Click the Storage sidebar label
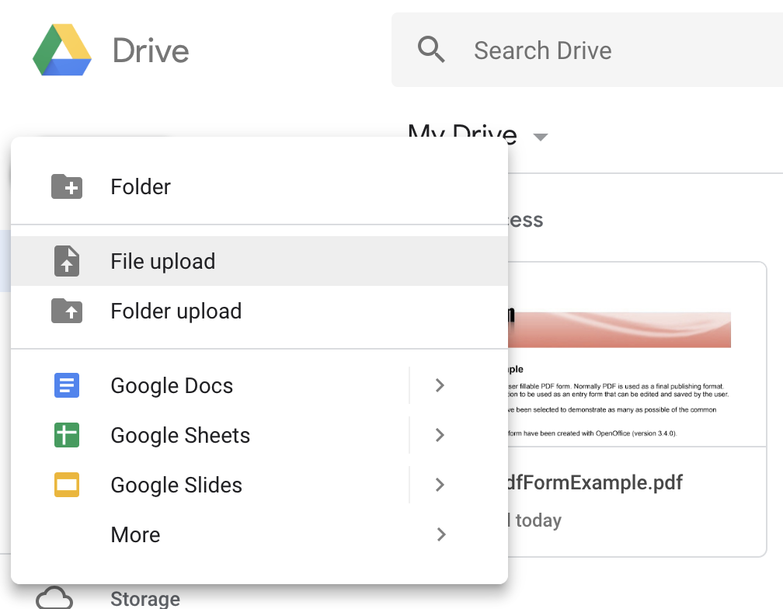Screen dimensions: 783x609 145,599
